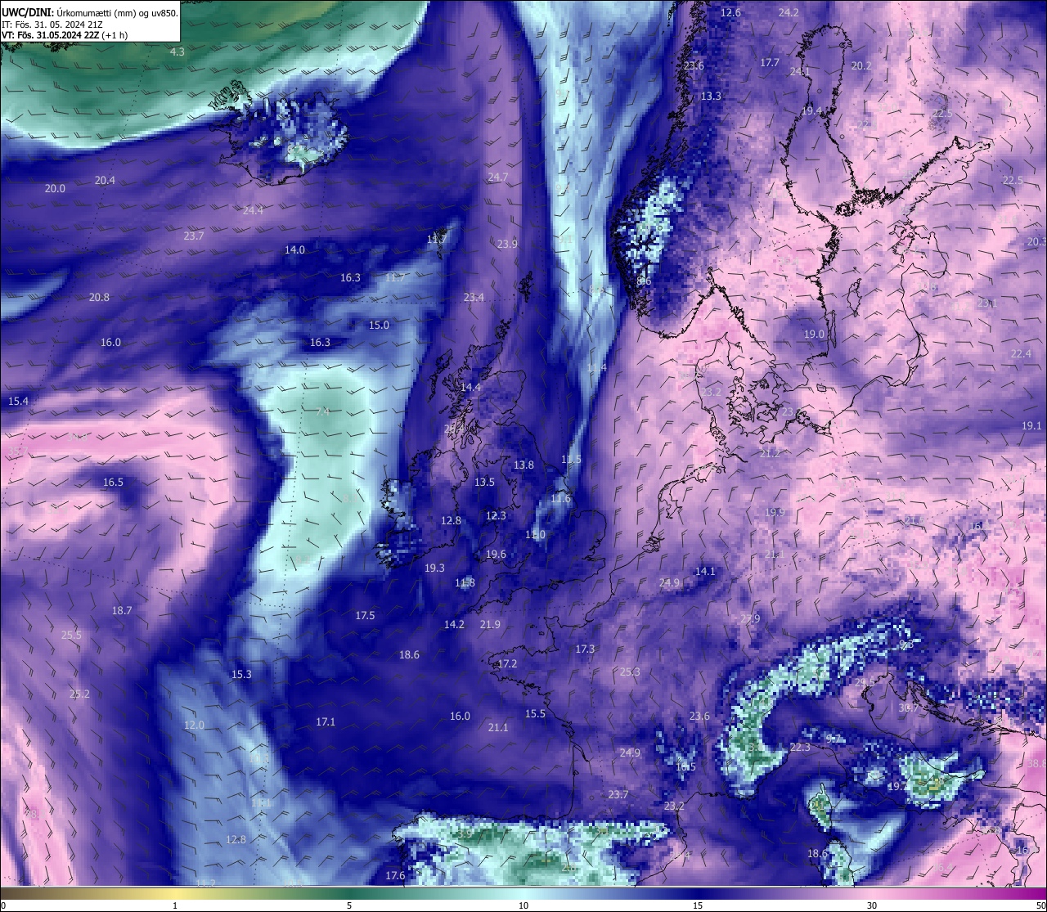Select the 12.6 map value
Screen dimensions: 1047x912
point(730,12)
